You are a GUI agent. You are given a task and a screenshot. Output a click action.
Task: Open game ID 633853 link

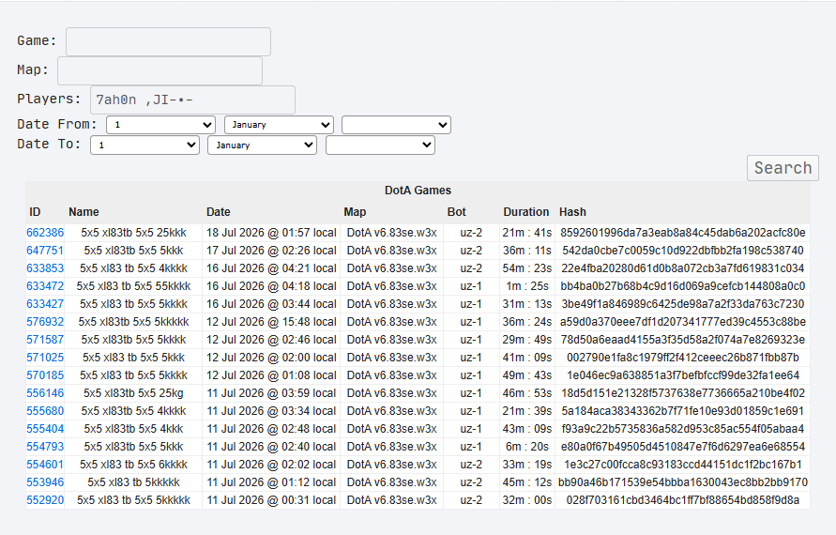[45, 268]
